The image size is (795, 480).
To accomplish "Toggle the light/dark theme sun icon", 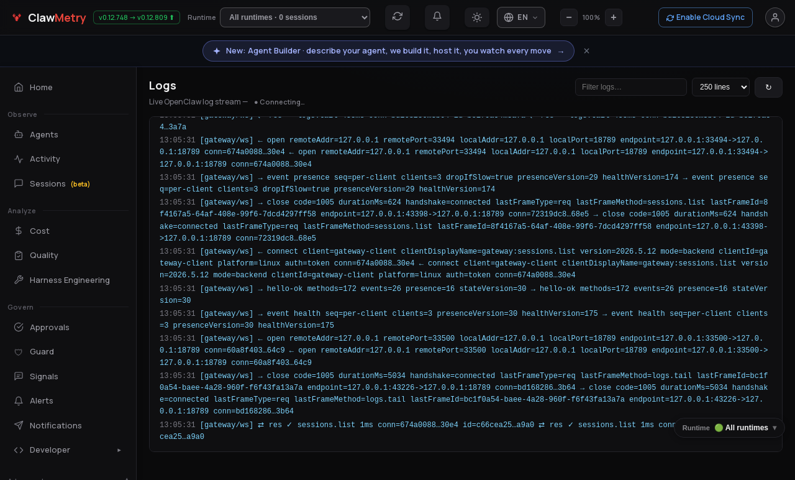I will pos(477,17).
